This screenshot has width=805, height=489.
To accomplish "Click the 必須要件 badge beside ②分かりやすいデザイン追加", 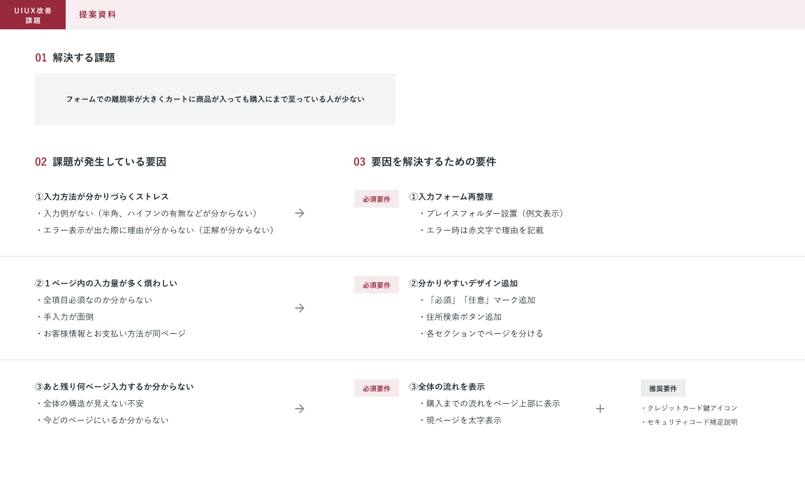I will (x=376, y=285).
